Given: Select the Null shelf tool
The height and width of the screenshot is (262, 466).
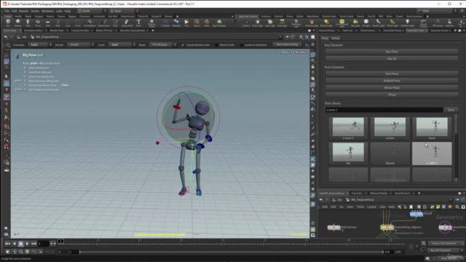Looking at the screenshot, I should pos(58,23).
